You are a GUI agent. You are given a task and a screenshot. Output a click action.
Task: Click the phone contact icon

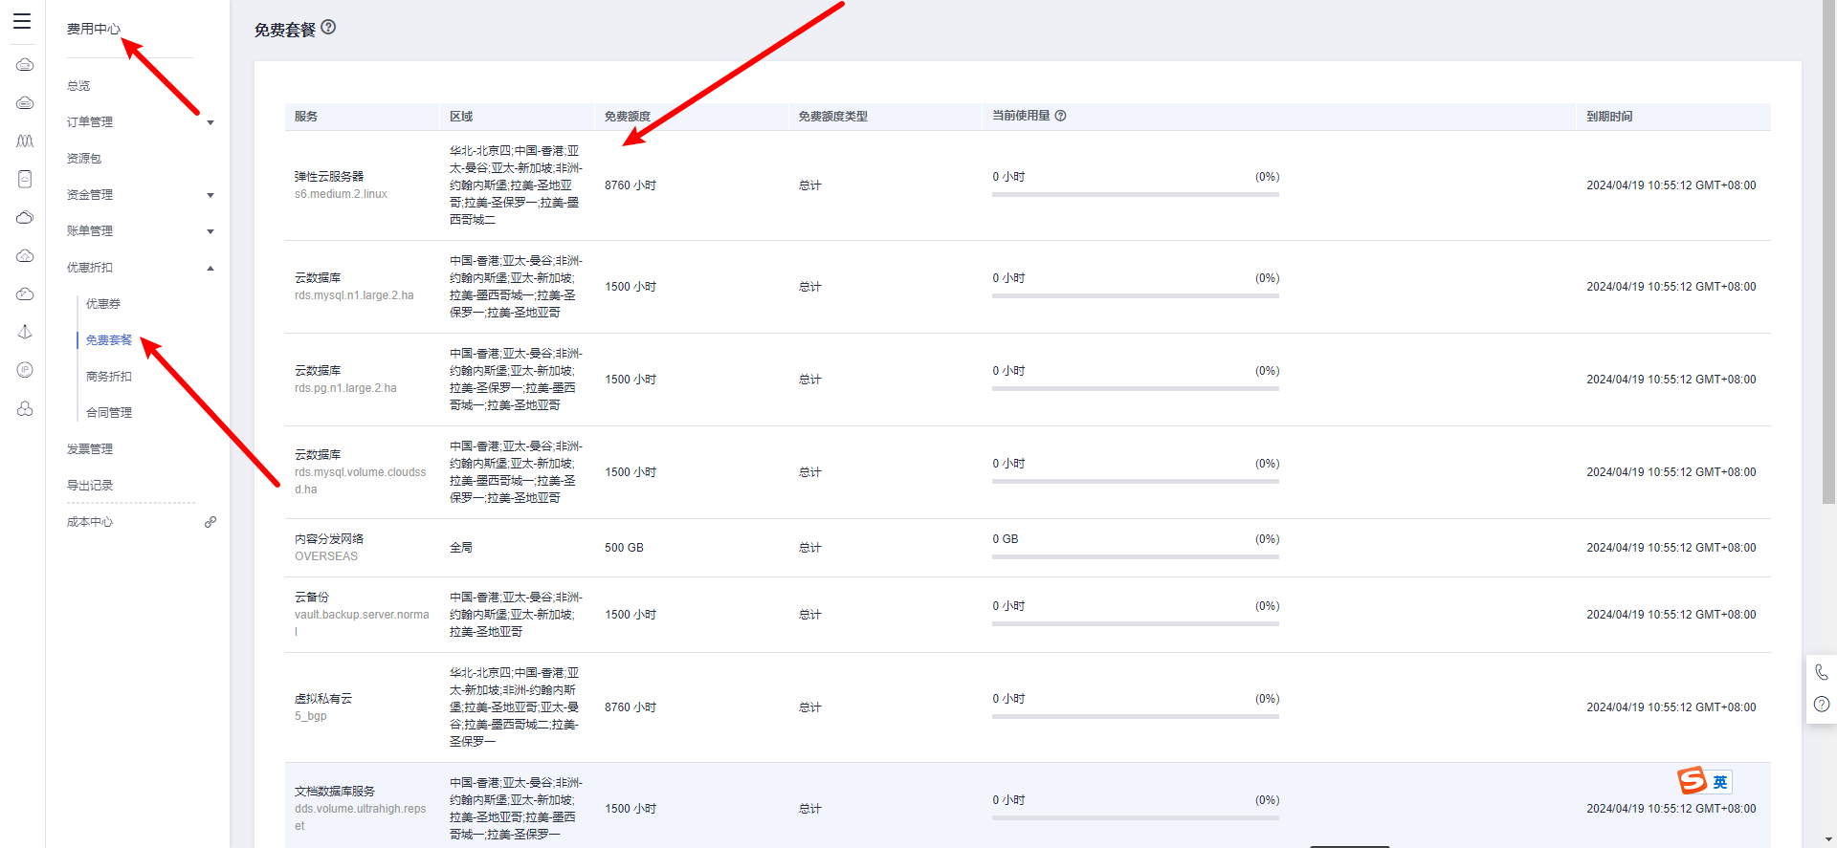(1821, 672)
